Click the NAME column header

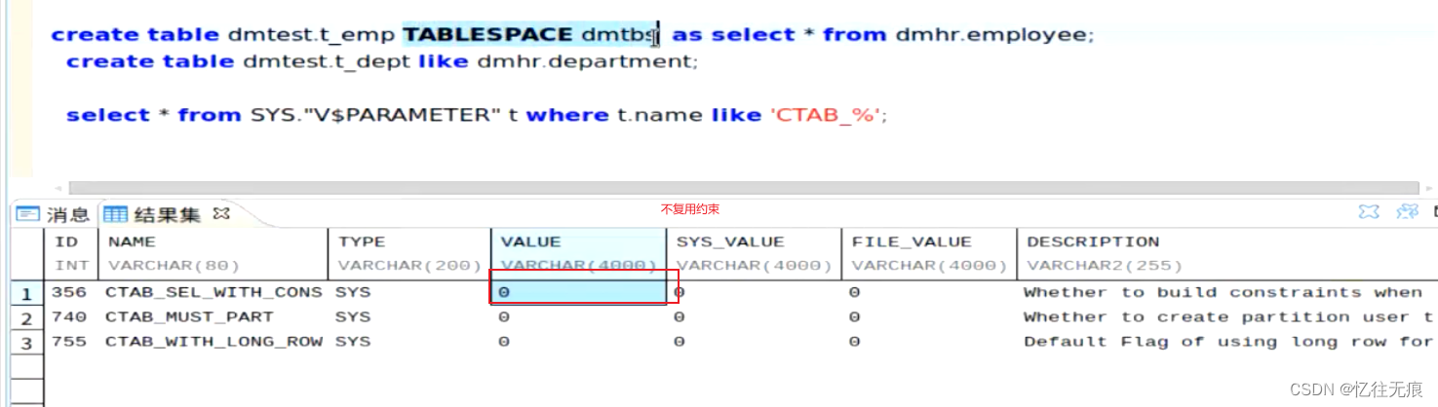tap(214, 253)
